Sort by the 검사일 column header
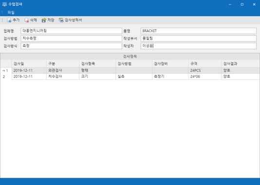This screenshot has height=185, width=260. (29, 63)
